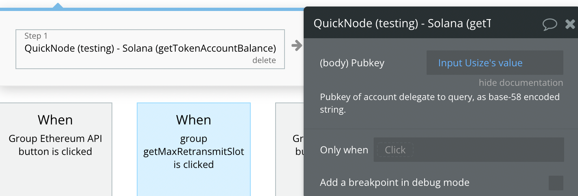
Task: Select the Step 1 getTokenAccountBalance action box
Action: point(150,49)
